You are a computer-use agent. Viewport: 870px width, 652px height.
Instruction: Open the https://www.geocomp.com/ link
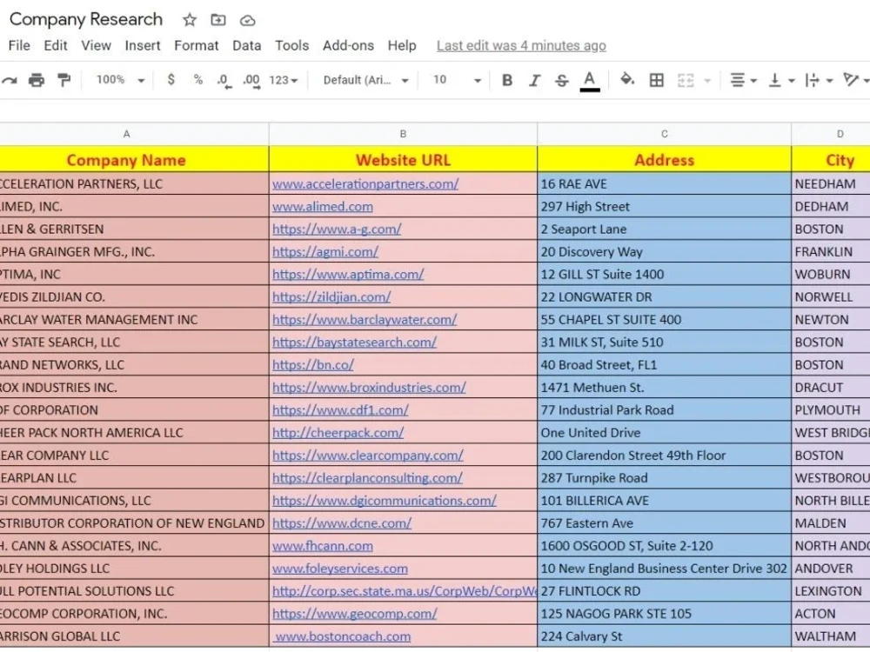pos(355,614)
